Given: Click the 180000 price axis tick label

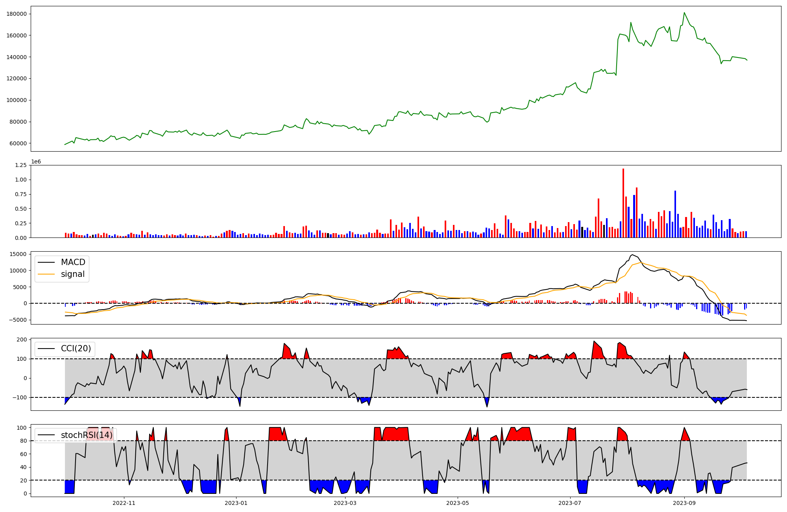Looking at the screenshot, I should tap(17, 14).
